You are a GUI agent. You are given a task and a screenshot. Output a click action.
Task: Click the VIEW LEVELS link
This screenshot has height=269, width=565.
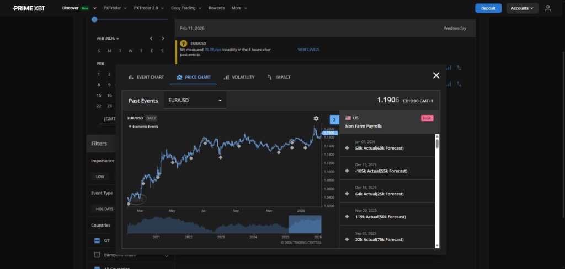pos(308,50)
